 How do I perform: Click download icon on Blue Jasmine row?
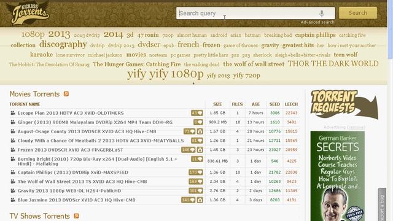tap(200, 200)
